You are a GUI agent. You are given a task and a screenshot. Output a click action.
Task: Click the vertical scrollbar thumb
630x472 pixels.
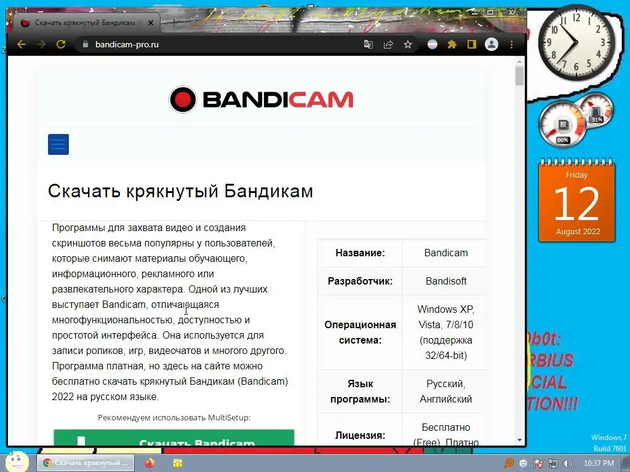(x=519, y=76)
